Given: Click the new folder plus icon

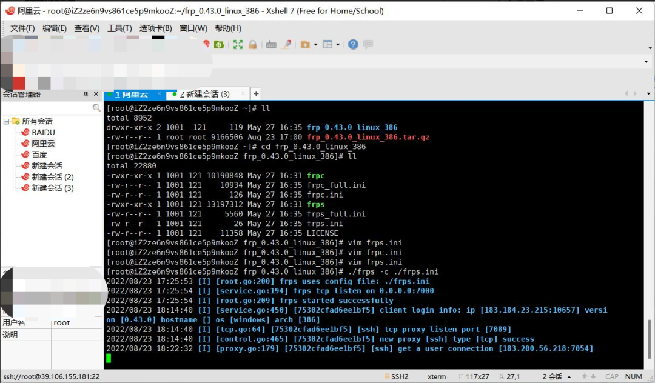Looking at the screenshot, I should [x=305, y=45].
